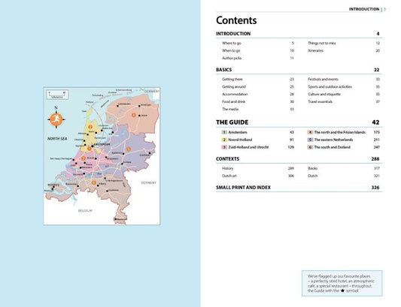The height and width of the screenshot is (307, 401).
Task: Click the green chapter 1 square beside Amsterdam
Action: coord(224,132)
